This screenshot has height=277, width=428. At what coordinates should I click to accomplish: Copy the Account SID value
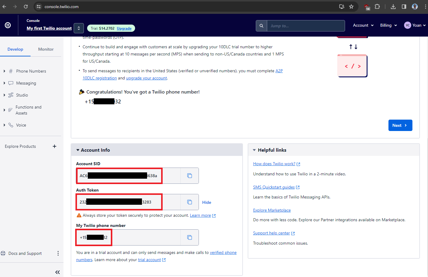pyautogui.click(x=190, y=176)
